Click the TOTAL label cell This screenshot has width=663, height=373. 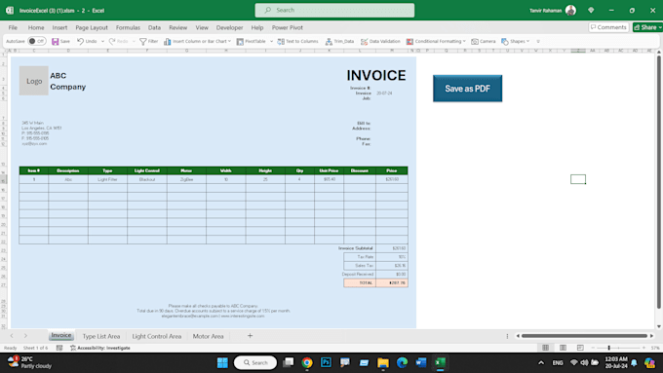pos(360,283)
